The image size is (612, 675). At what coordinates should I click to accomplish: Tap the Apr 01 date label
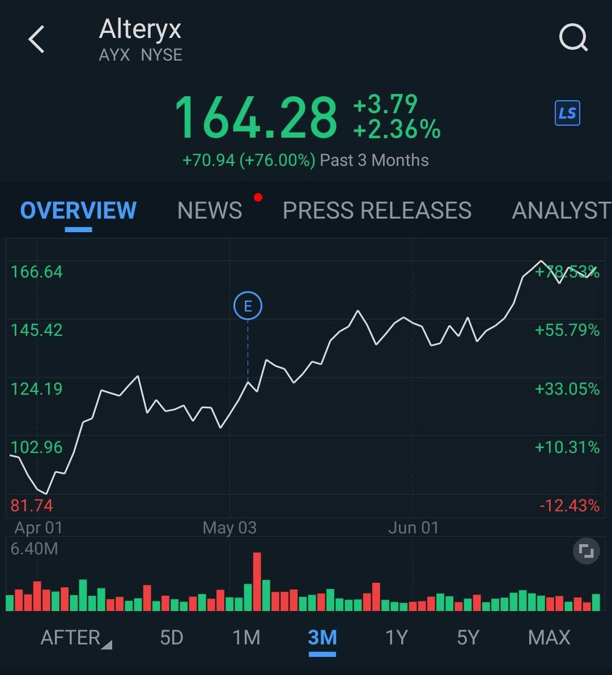point(39,528)
